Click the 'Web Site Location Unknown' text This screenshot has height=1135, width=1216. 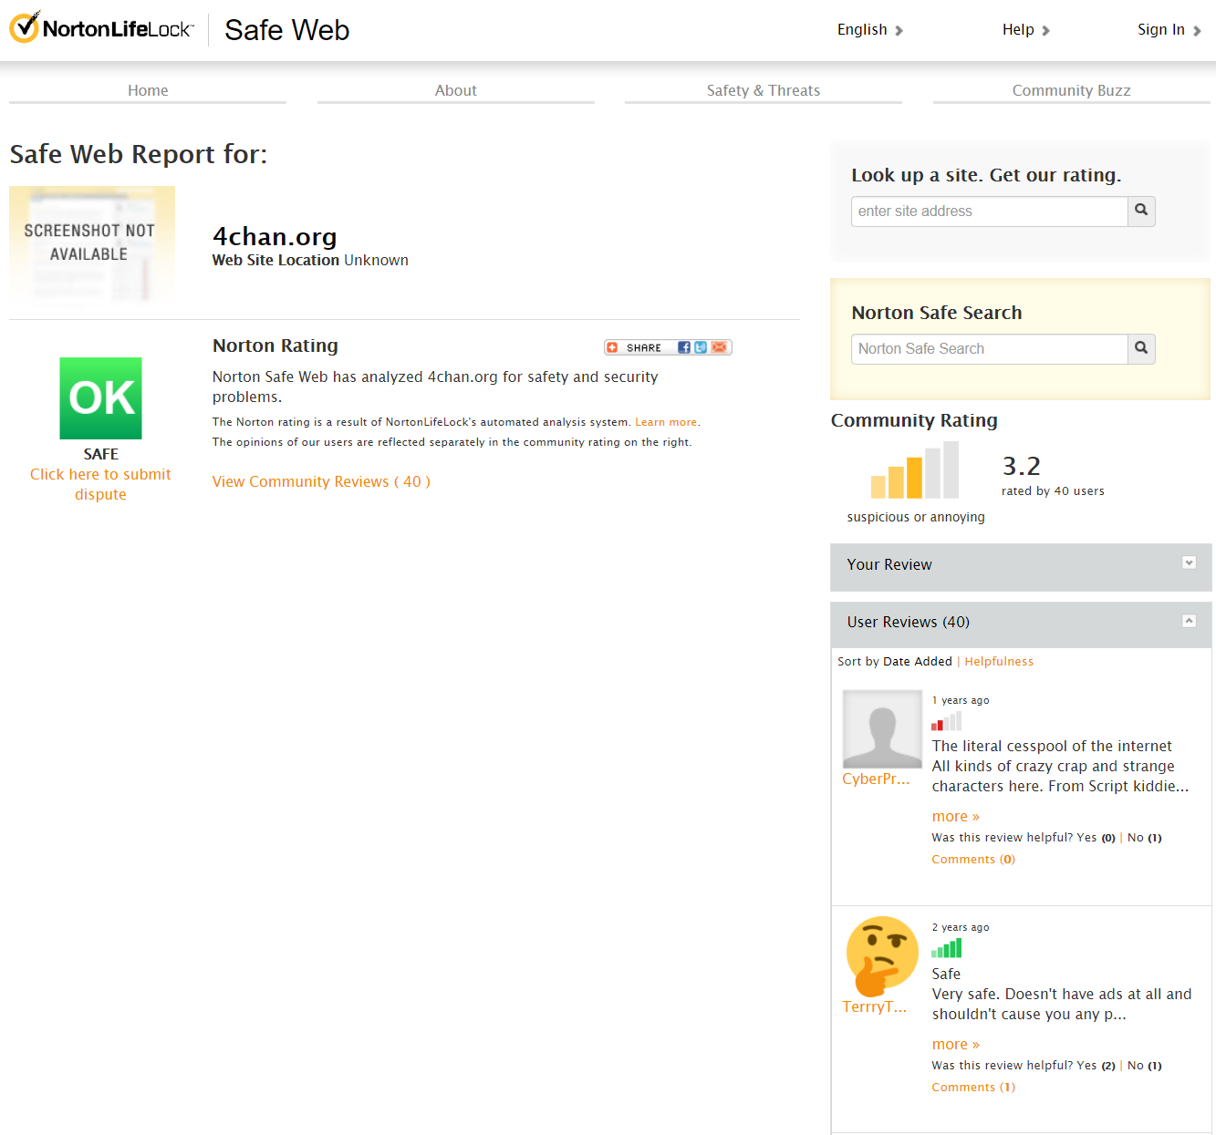tap(310, 260)
